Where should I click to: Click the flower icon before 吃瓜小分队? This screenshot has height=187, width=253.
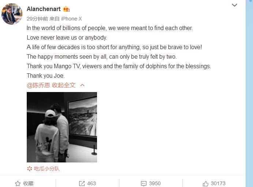pyautogui.click(x=30, y=169)
